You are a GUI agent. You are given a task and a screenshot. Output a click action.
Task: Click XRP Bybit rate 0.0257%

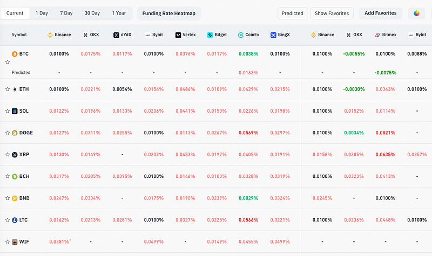click(417, 155)
